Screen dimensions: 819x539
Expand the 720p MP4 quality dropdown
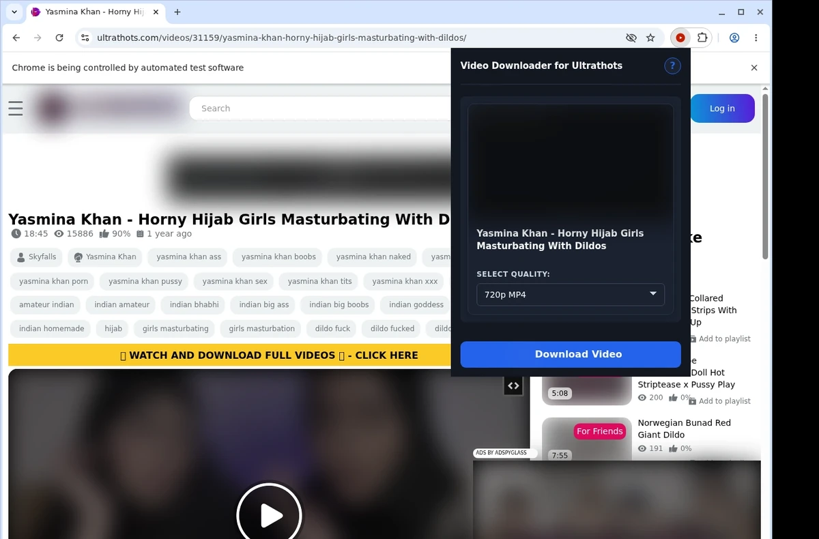pos(571,295)
